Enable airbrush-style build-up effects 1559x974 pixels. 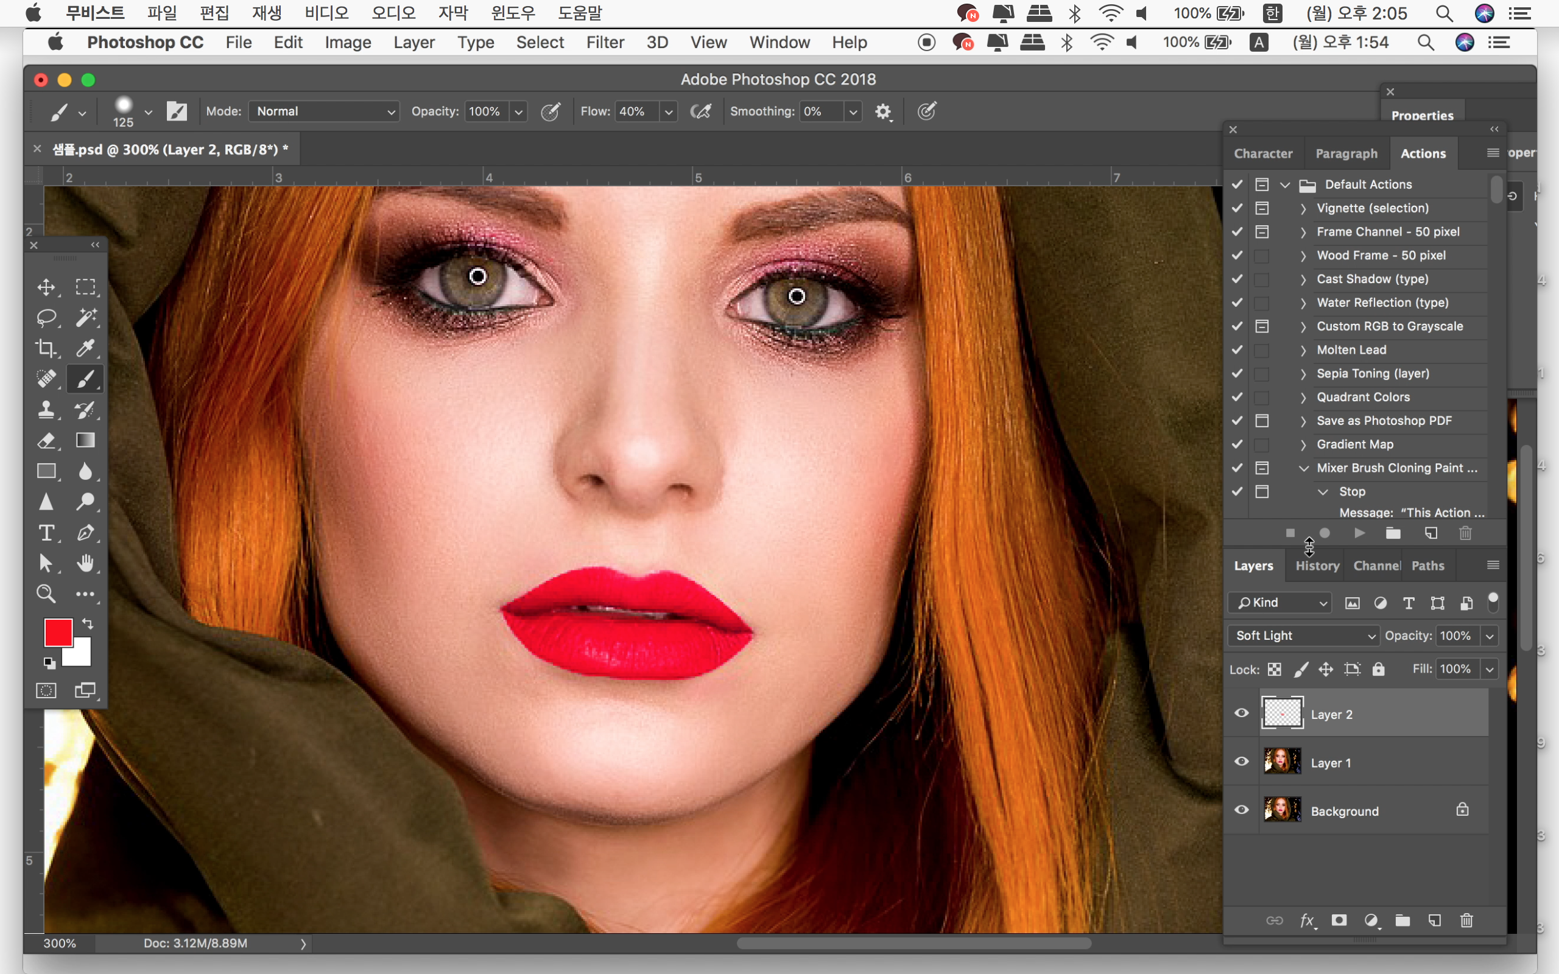[x=700, y=111]
